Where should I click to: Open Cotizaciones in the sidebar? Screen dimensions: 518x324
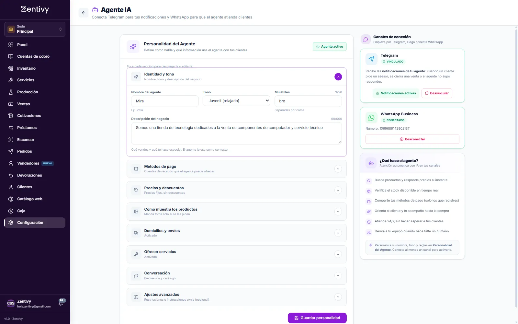[x=35, y=116]
